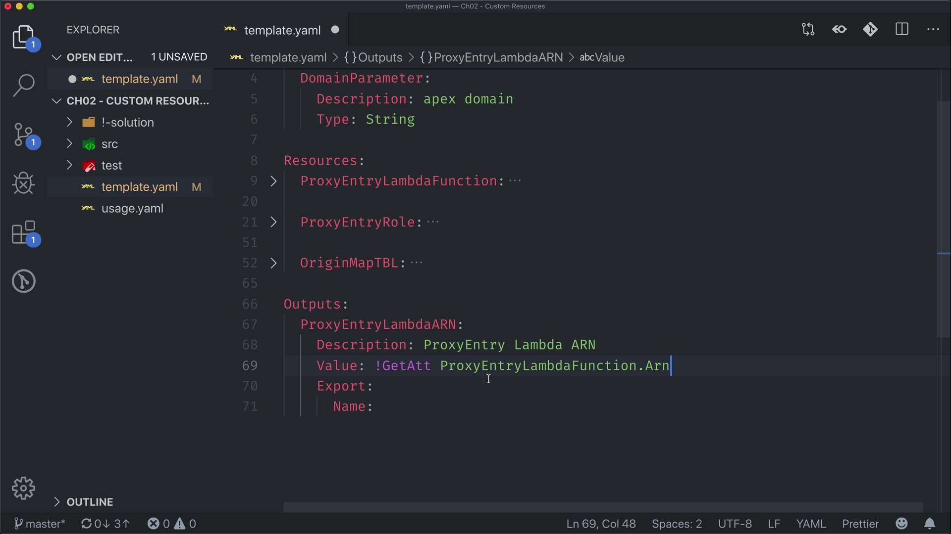Open the Debug view icon
The height and width of the screenshot is (534, 951).
coord(23,183)
